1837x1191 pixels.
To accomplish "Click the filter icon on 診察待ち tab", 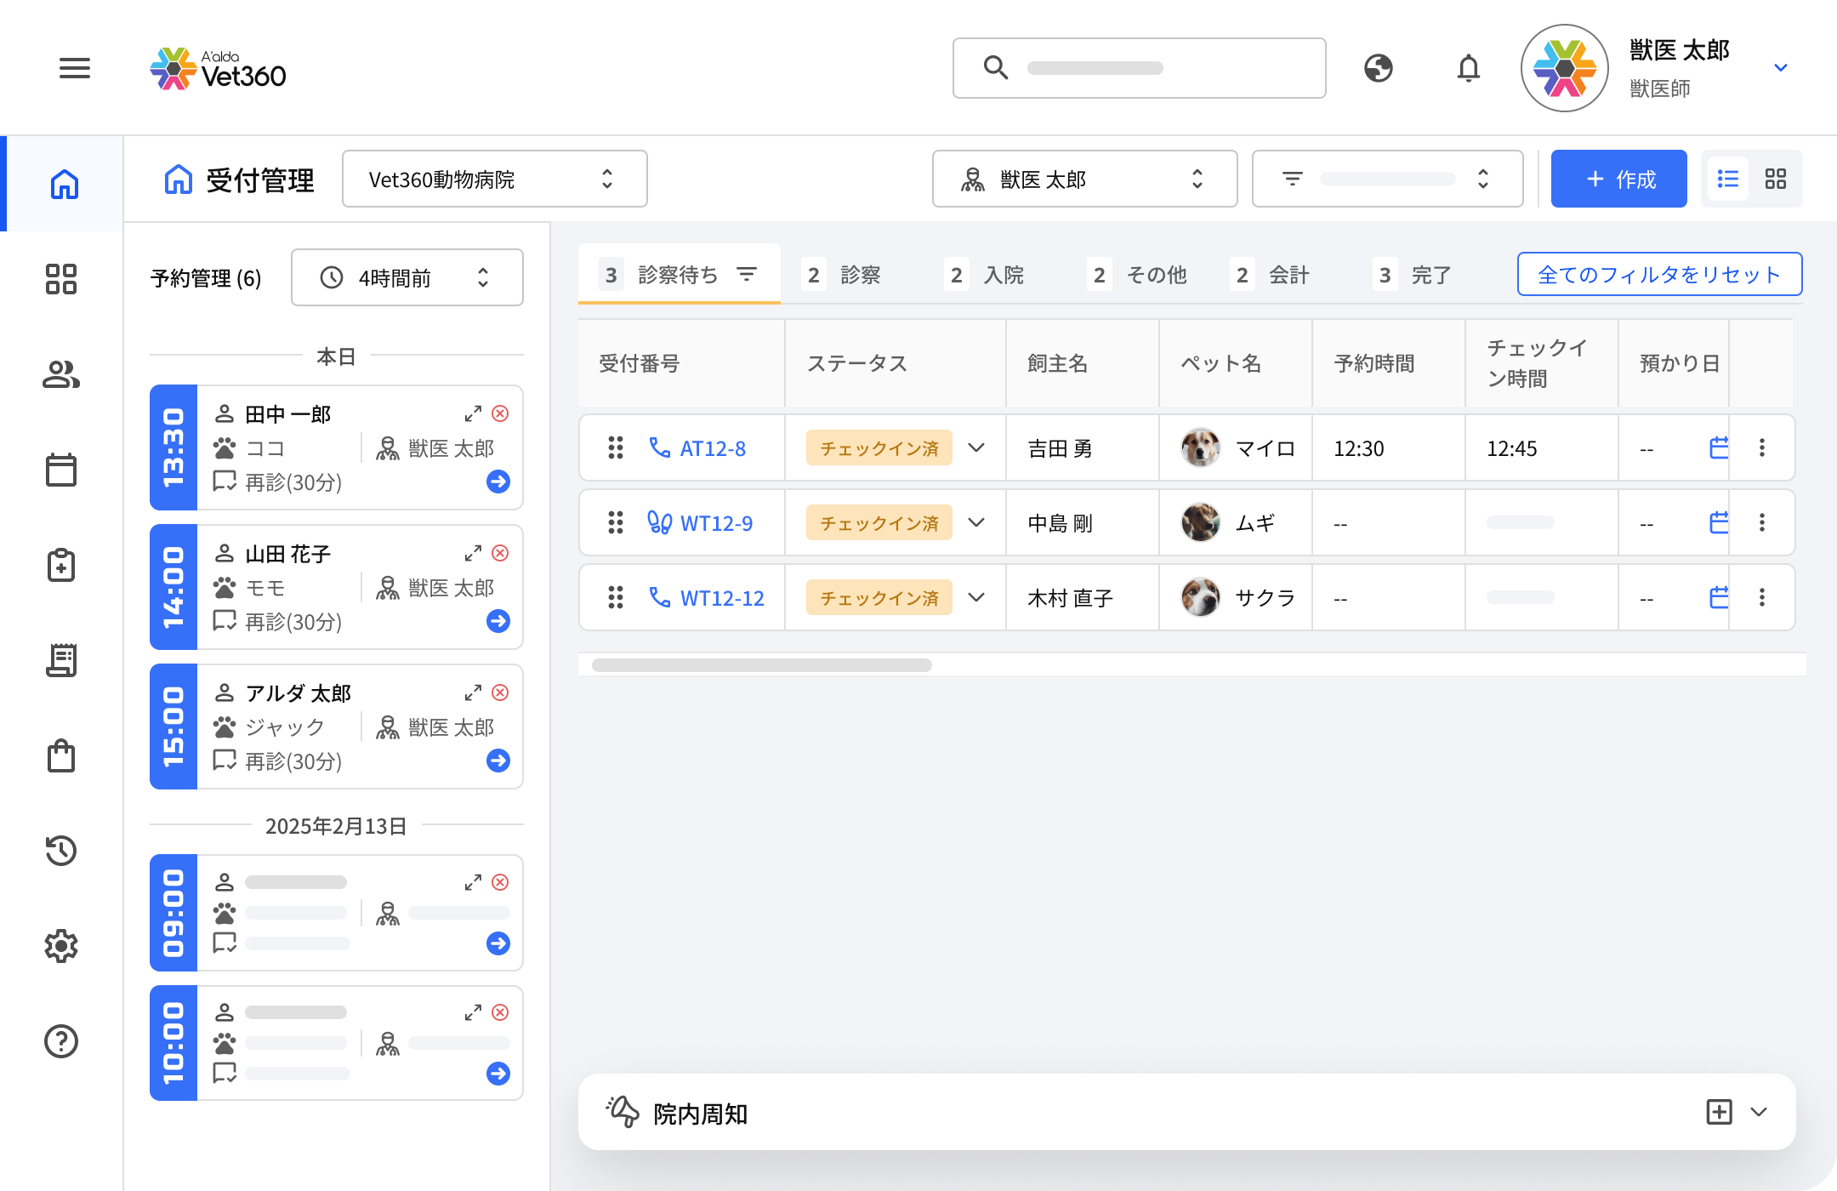I will pyautogui.click(x=747, y=274).
